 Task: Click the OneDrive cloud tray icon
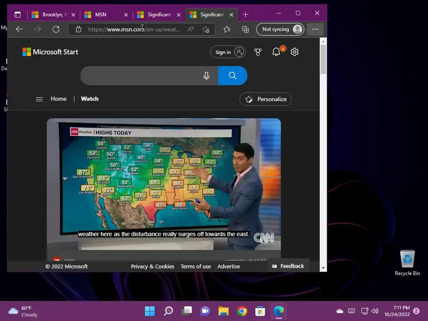coord(339,311)
